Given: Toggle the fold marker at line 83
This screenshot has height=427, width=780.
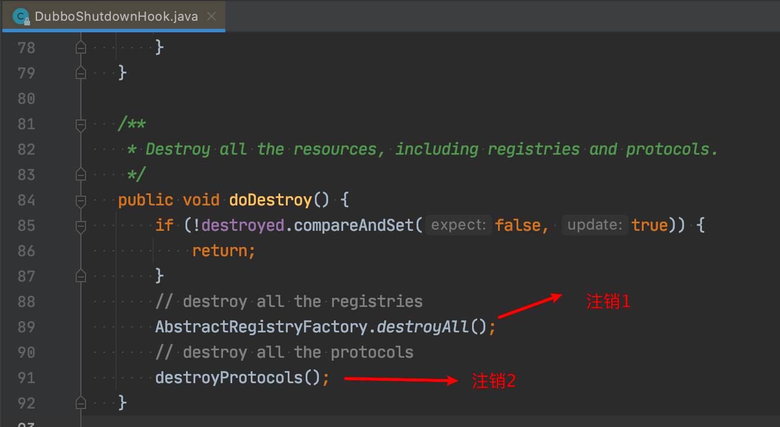Looking at the screenshot, I should coord(81,174).
